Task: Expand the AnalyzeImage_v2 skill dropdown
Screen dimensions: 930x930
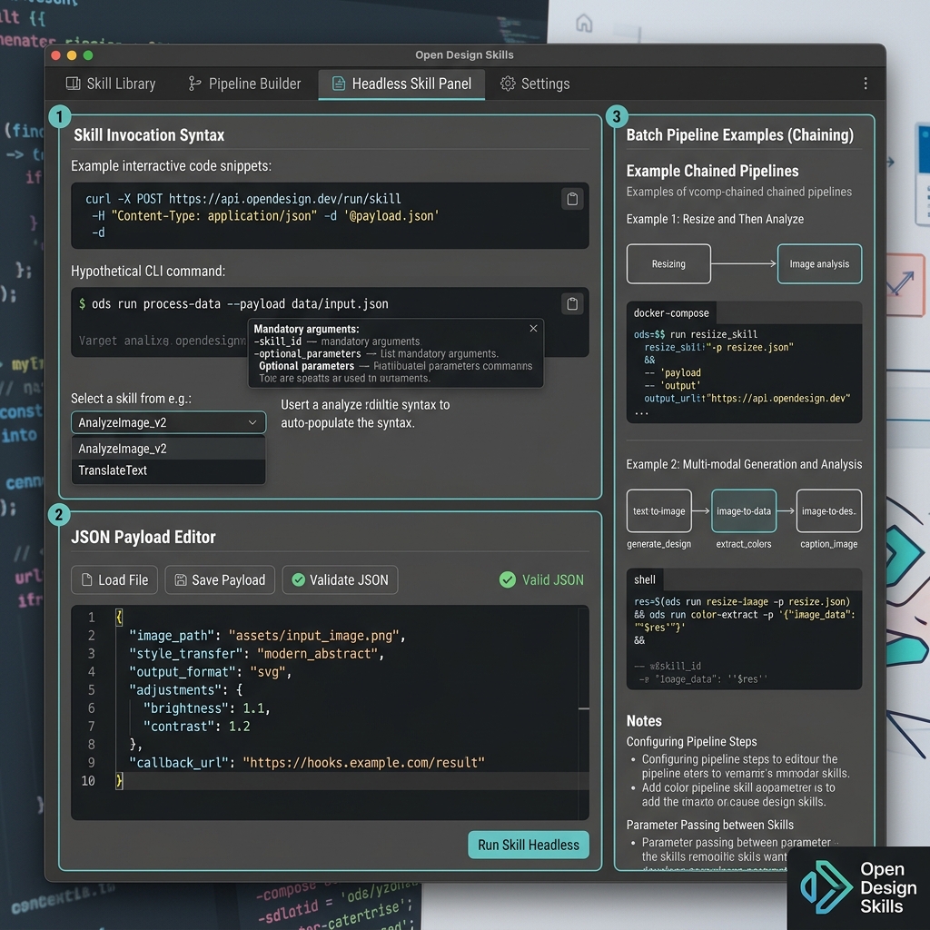Action: coord(168,422)
